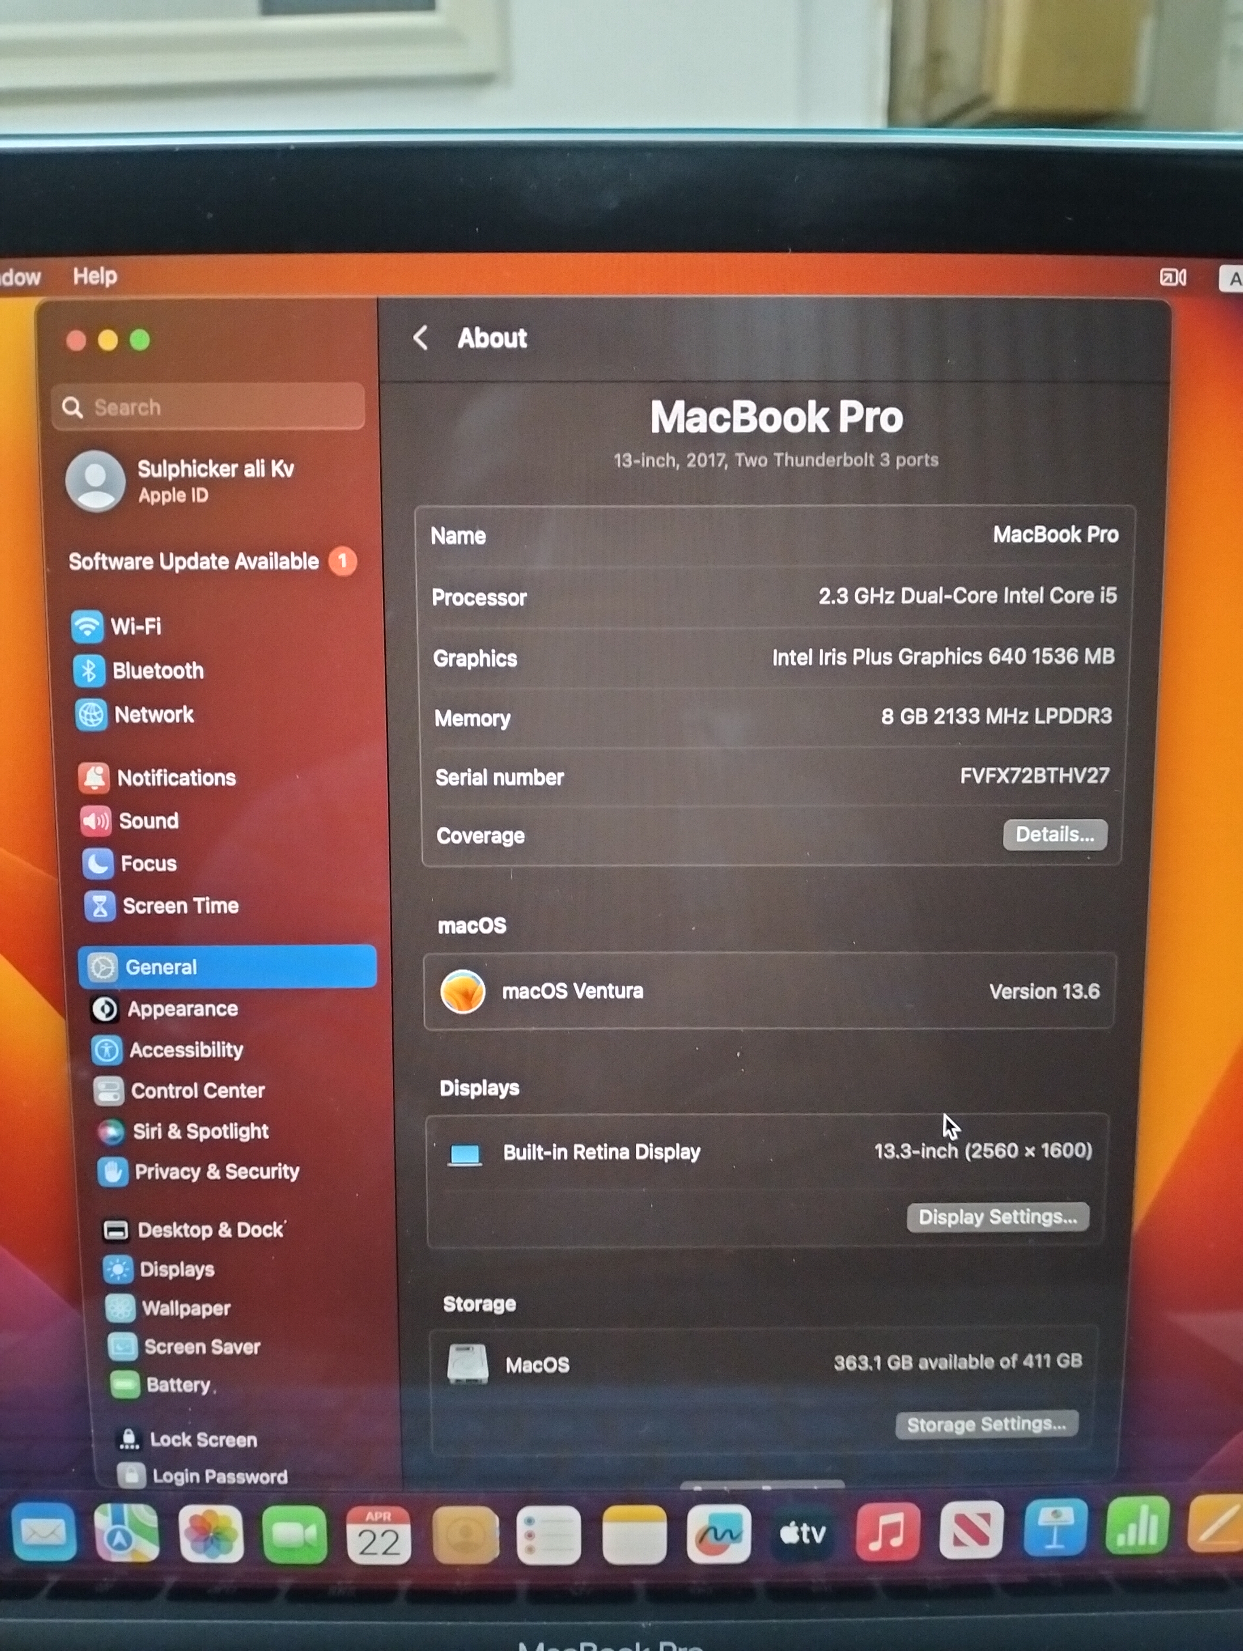Launch Notes from the Dock
Screen dimensions: 1243x1651
pos(634,1534)
